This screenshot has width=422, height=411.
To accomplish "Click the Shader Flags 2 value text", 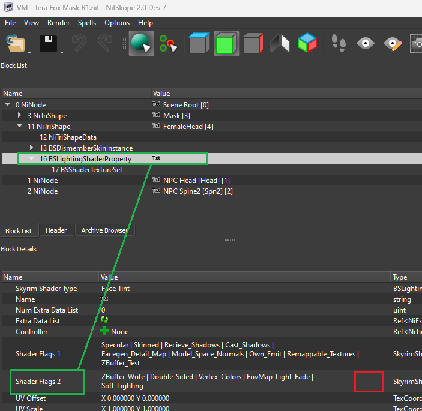I will coord(207,382).
